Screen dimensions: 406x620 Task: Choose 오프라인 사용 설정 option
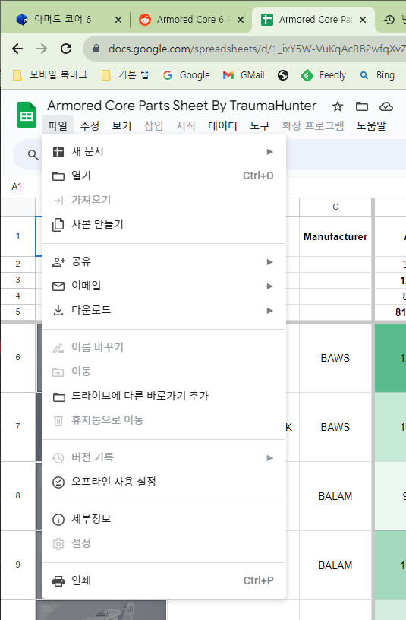click(163, 482)
